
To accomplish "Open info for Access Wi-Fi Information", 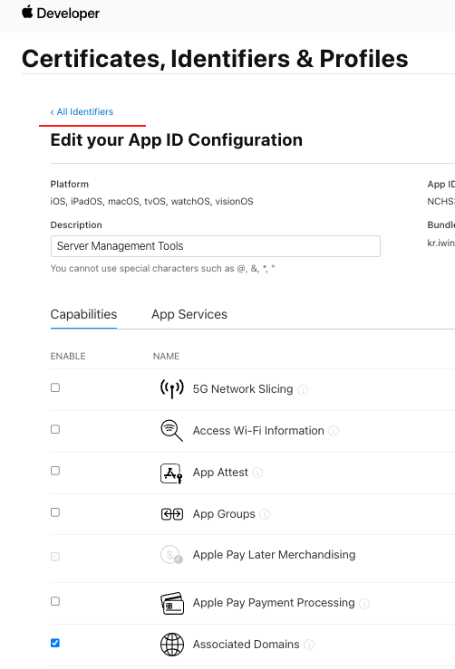I will click(334, 431).
